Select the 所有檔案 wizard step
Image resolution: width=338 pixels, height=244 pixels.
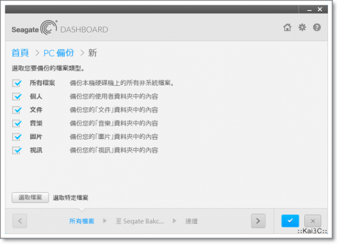[82, 221]
